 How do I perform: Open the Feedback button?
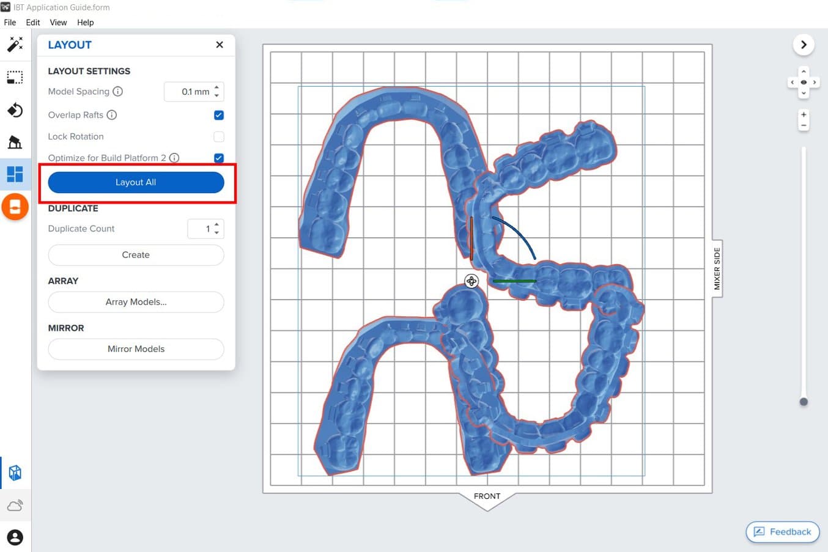tap(783, 532)
